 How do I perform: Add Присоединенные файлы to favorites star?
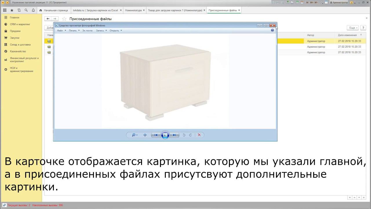point(64,19)
